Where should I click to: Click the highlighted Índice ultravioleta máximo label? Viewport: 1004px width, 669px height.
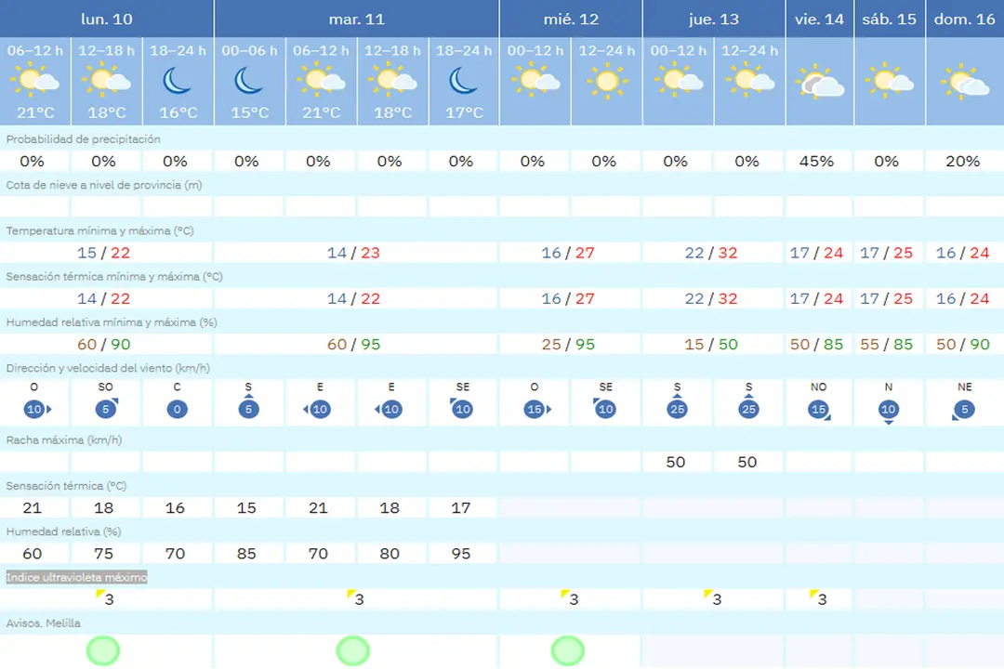(77, 577)
